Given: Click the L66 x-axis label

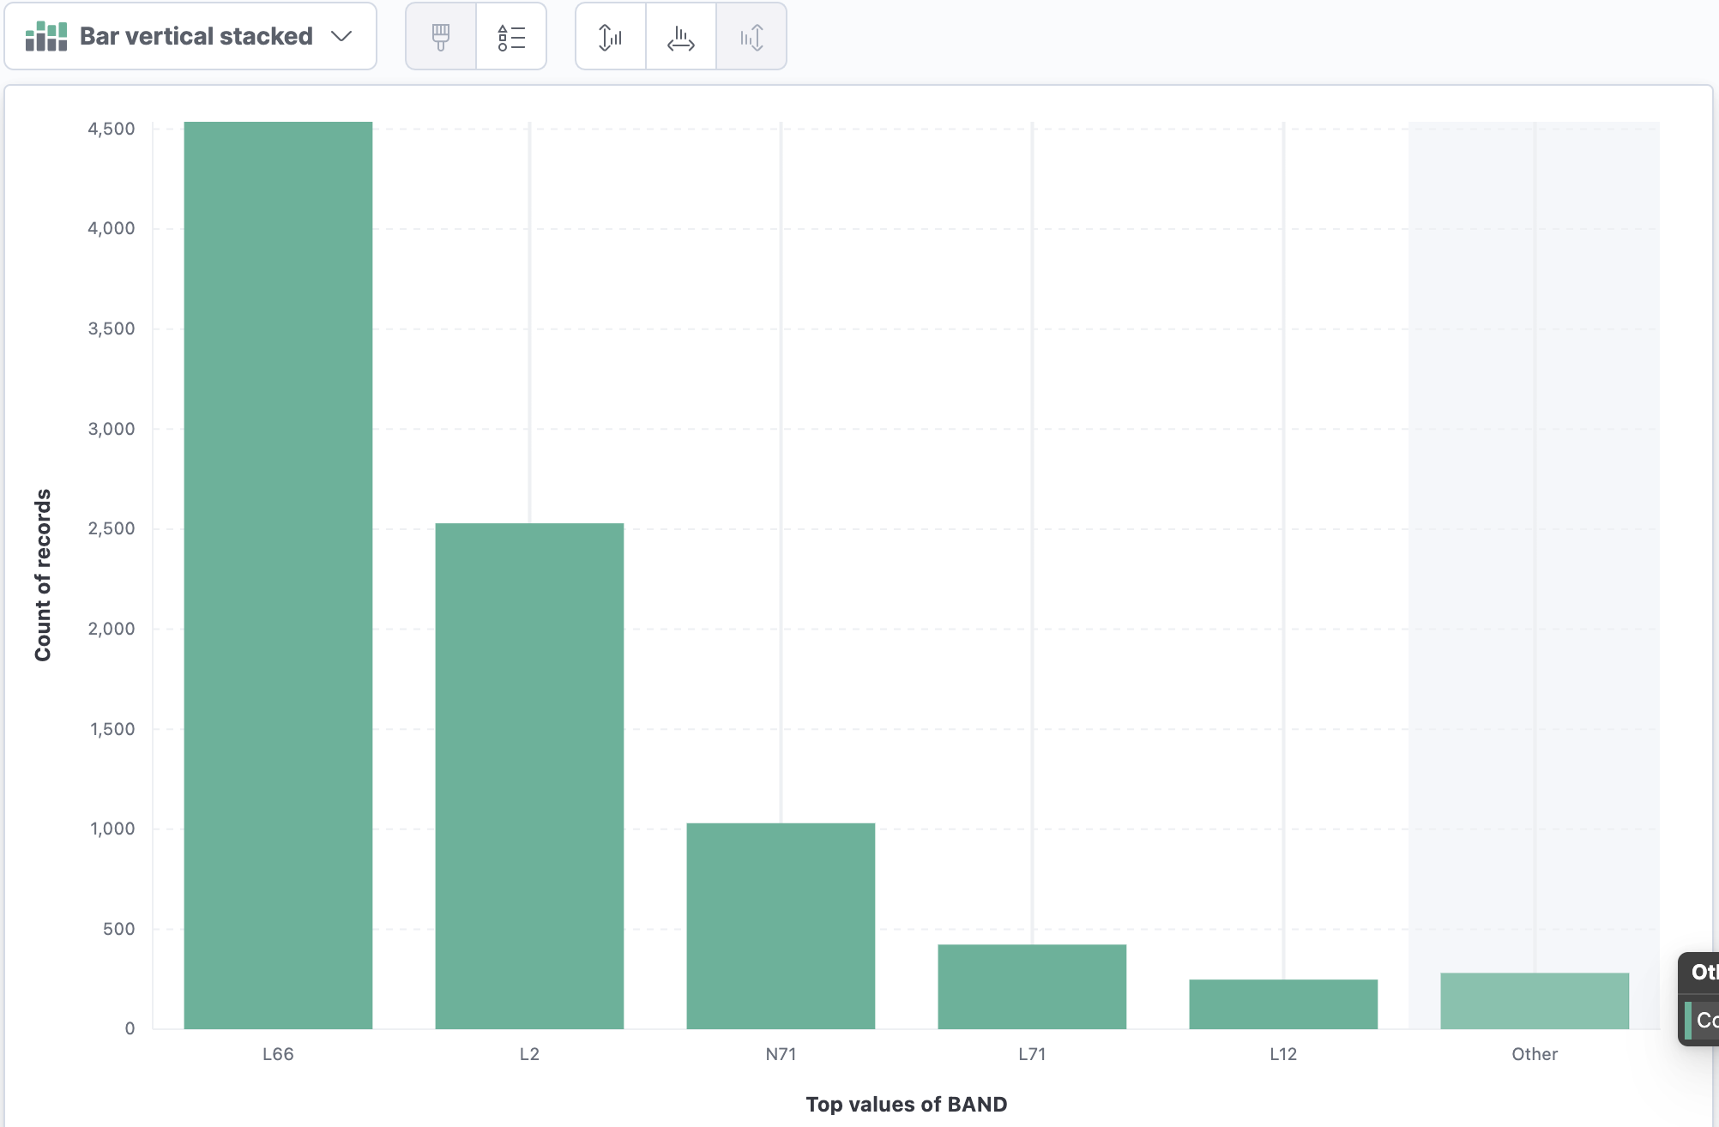Looking at the screenshot, I should coord(278,1054).
